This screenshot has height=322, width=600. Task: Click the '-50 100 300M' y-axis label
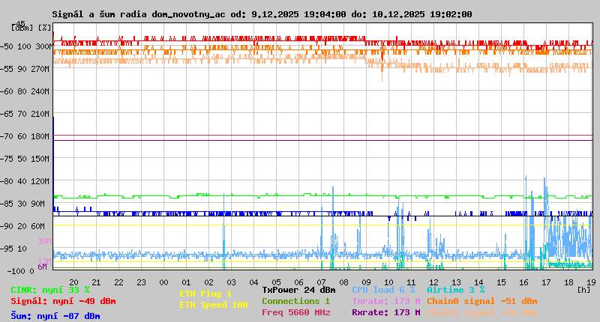point(25,46)
